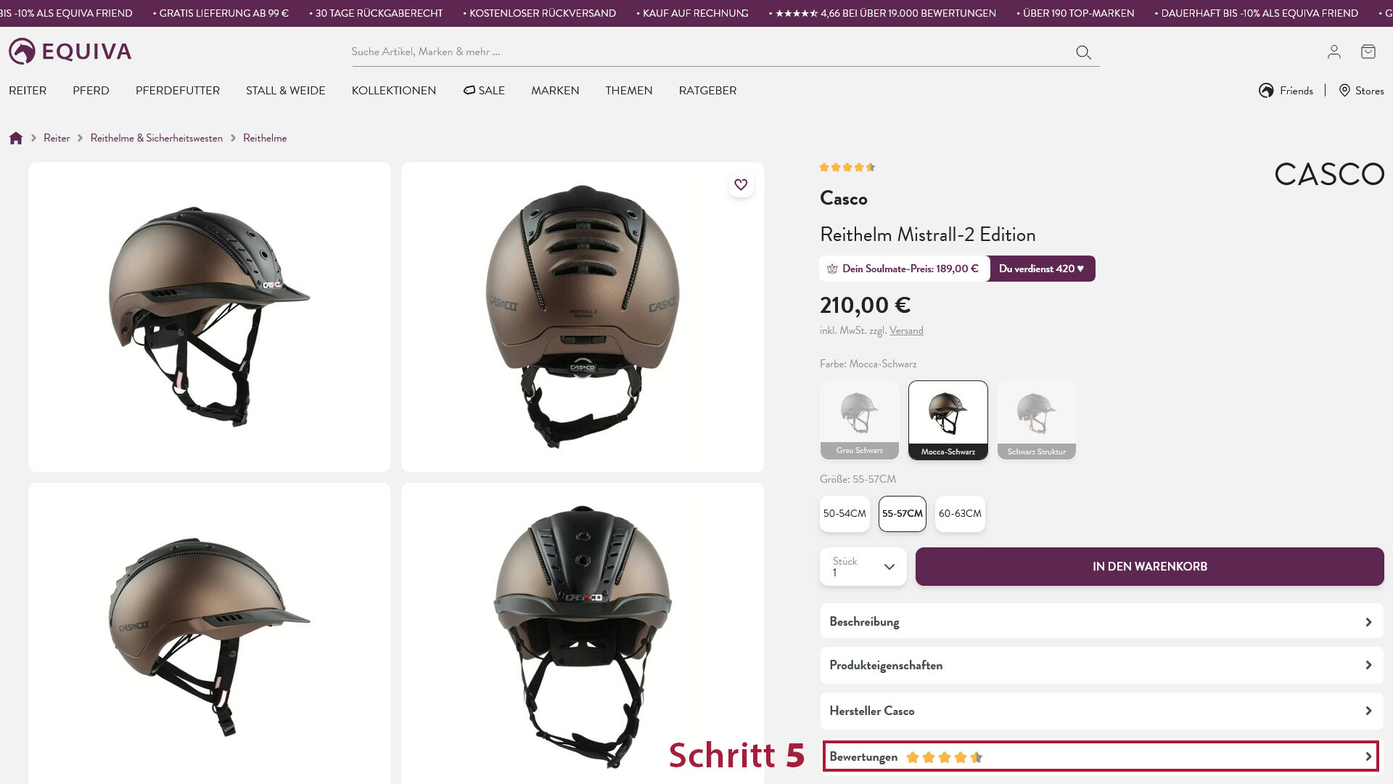Open the Stück quantity dropdown
This screenshot has width=1393, height=784.
point(863,566)
